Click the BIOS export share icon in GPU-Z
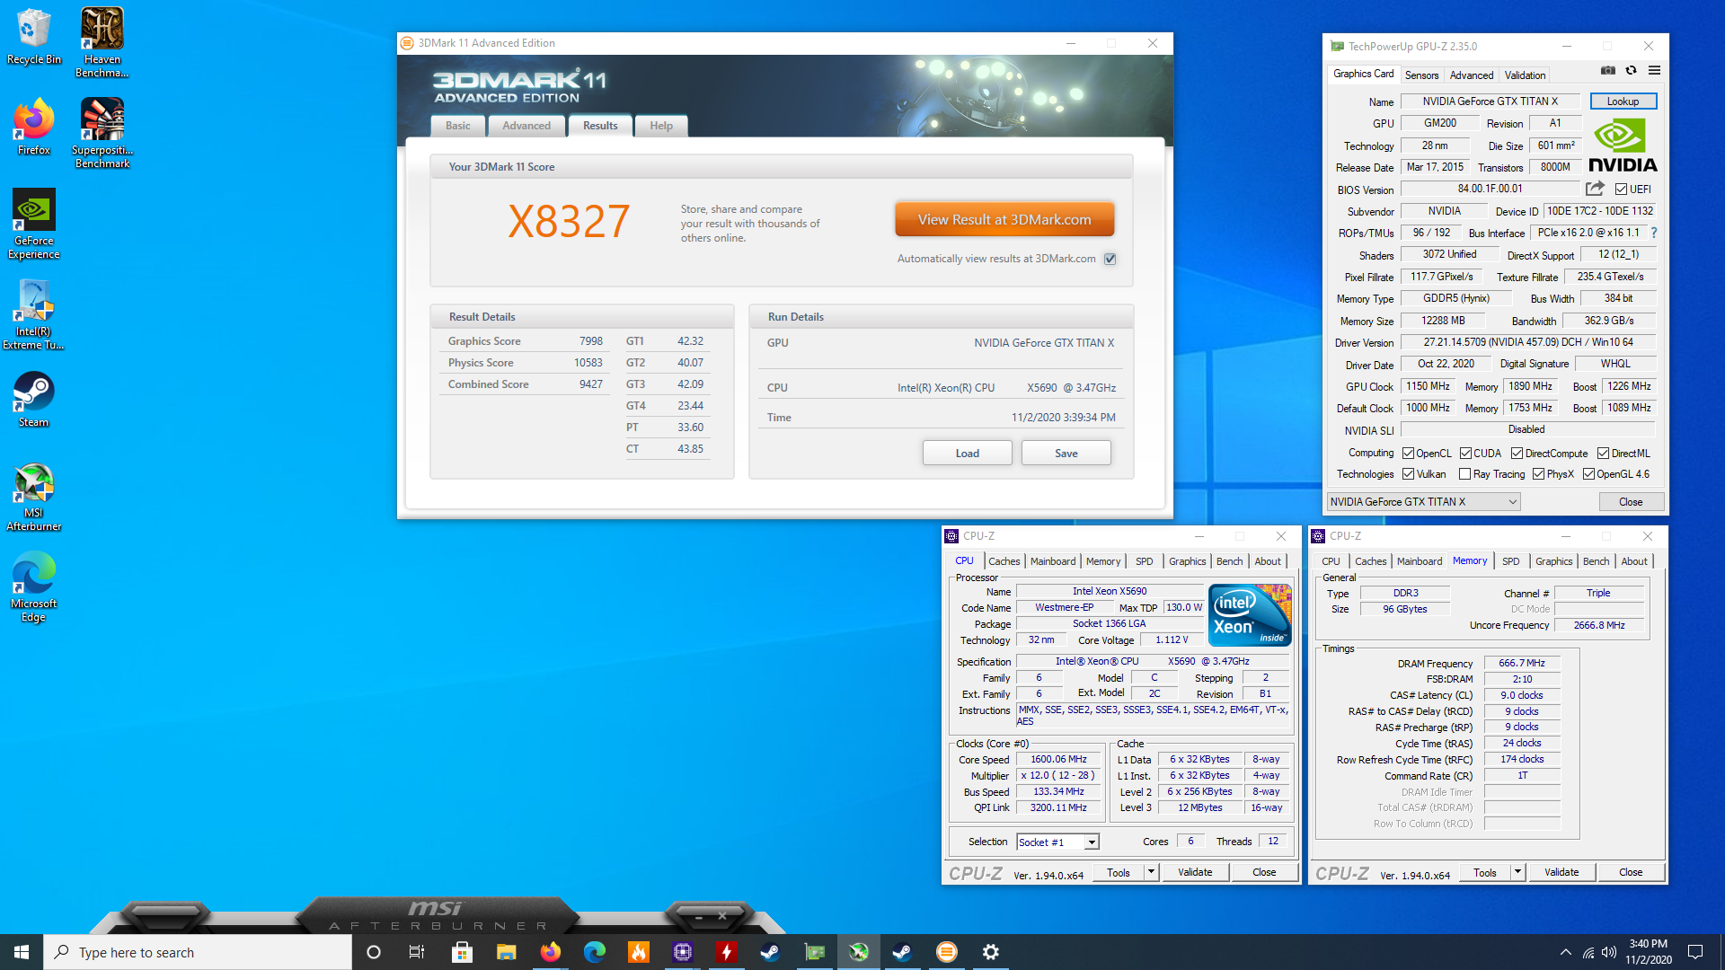This screenshot has height=970, width=1725. [1595, 189]
